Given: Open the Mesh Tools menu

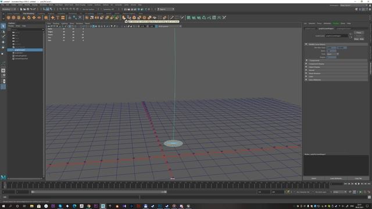Looking at the screenshot, I should click(x=69, y=5).
